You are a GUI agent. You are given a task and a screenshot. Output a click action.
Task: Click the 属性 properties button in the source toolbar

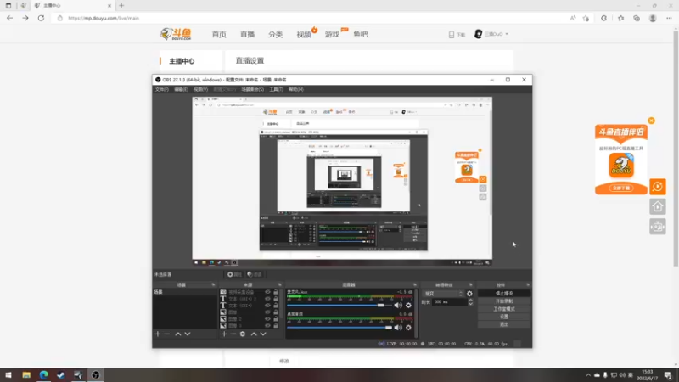(x=234, y=274)
